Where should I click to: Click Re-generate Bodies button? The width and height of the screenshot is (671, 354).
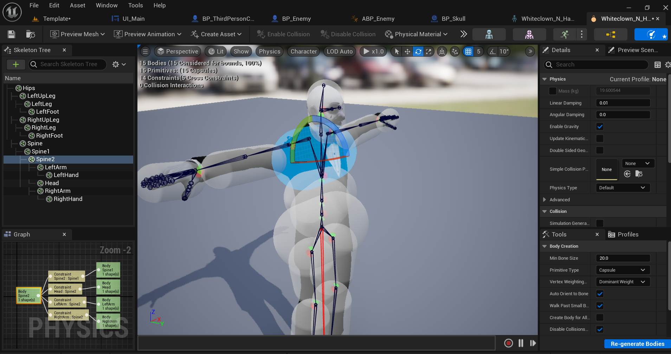click(637, 344)
